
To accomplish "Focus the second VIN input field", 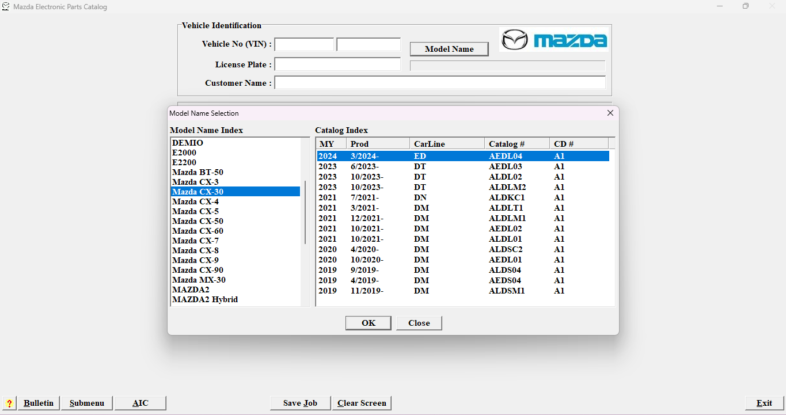I will point(369,44).
